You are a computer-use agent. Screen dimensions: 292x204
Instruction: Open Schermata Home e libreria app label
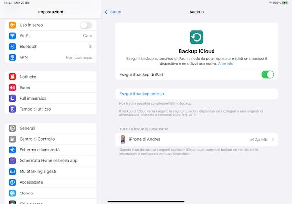pyautogui.click(x=48, y=160)
